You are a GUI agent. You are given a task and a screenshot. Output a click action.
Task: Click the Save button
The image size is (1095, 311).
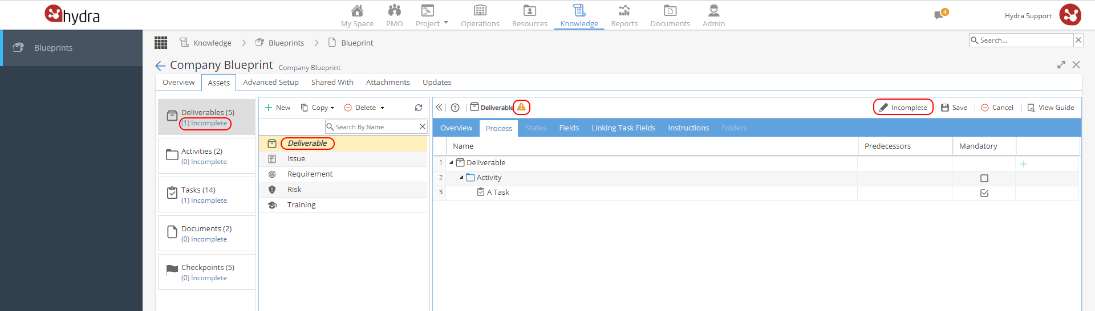954,108
